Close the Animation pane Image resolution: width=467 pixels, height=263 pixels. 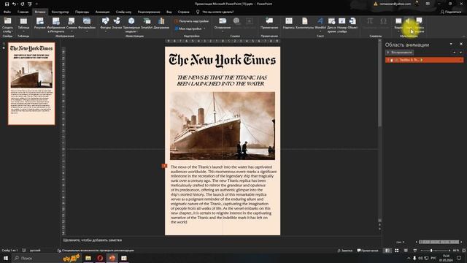[x=461, y=44]
